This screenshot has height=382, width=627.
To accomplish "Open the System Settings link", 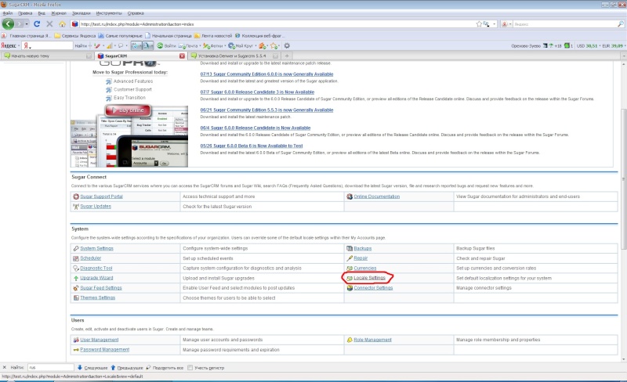I will pyautogui.click(x=96, y=249).
